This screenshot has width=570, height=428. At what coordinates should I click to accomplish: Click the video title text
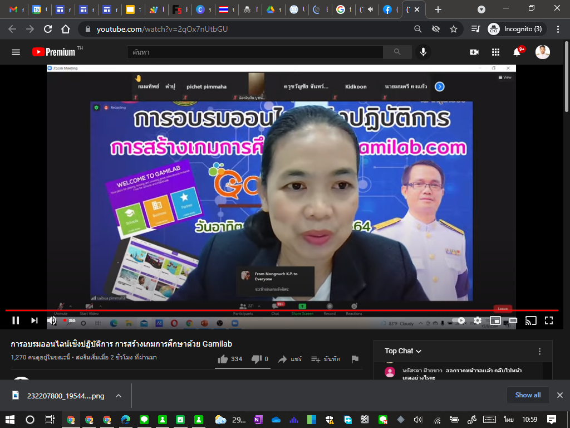tap(121, 344)
